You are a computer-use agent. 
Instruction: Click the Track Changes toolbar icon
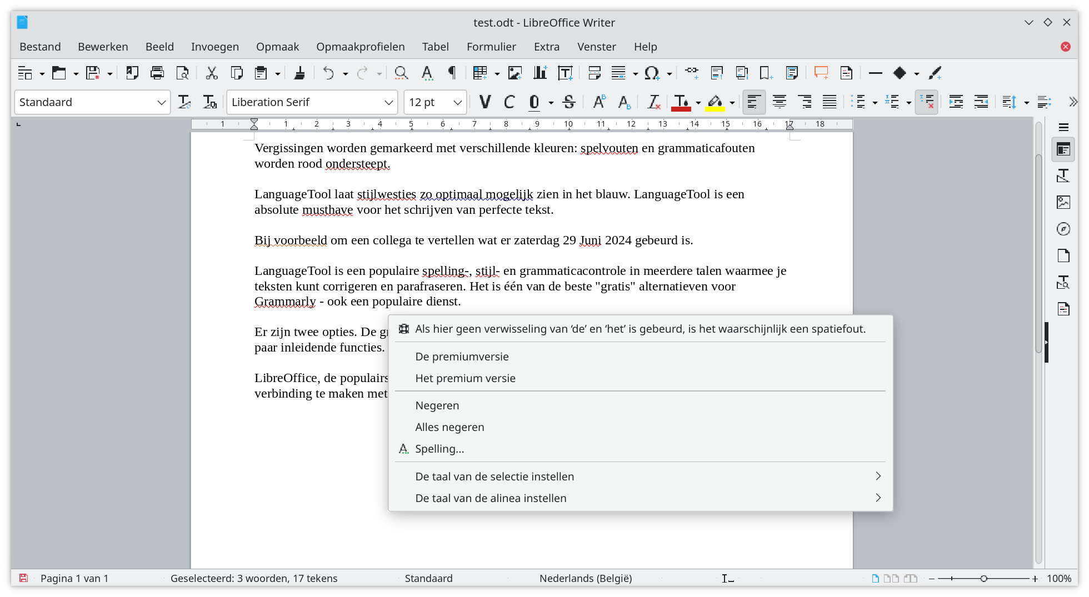pos(846,73)
